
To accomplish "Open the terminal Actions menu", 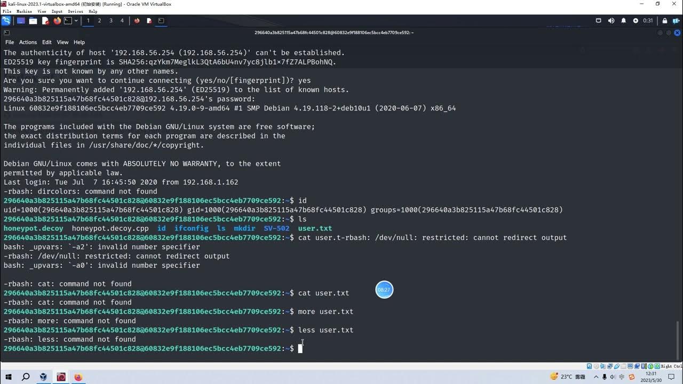I will pos(28,42).
